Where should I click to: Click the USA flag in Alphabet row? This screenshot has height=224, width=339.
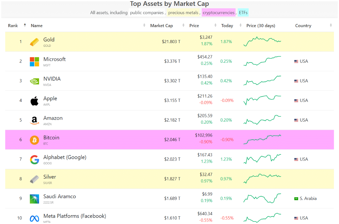click(x=296, y=159)
